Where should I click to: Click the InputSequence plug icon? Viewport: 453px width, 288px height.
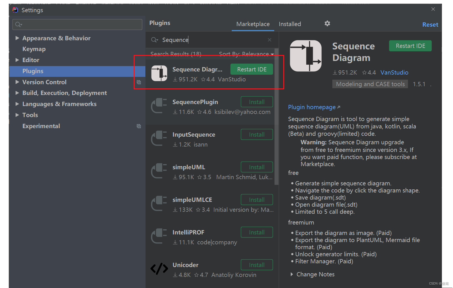click(159, 138)
